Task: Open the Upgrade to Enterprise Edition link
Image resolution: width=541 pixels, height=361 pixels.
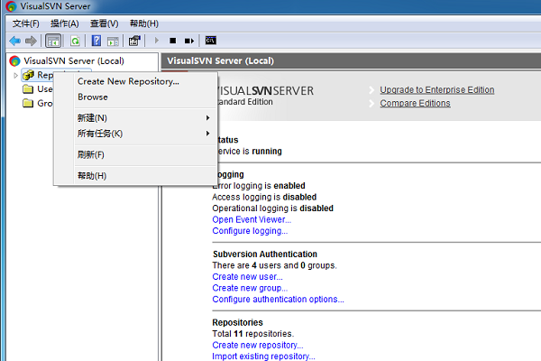Action: pyautogui.click(x=436, y=90)
